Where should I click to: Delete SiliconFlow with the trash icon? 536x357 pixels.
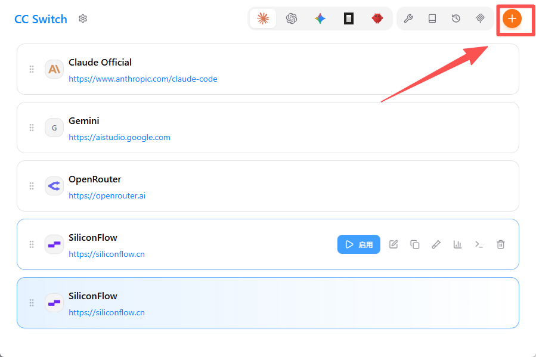coord(500,244)
